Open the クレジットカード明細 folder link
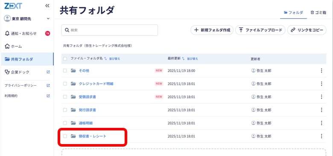333x156 pixels. pos(96,84)
